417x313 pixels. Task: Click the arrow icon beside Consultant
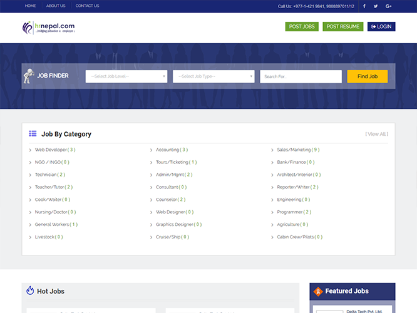151,187
